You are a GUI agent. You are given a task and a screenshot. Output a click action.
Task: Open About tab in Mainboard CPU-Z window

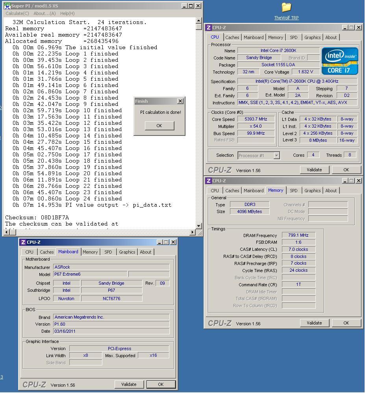[145, 252]
